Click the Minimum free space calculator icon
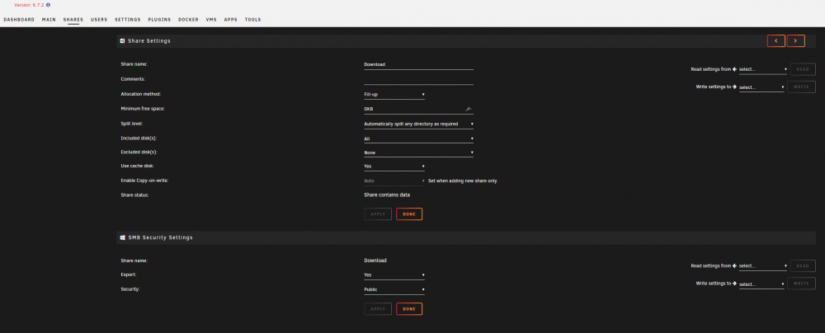The height and width of the screenshot is (333, 825). click(469, 110)
